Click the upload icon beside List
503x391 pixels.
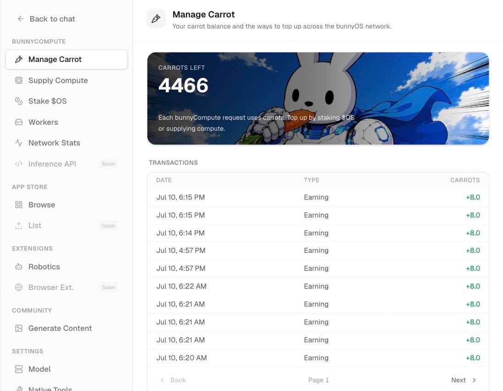pyautogui.click(x=19, y=225)
